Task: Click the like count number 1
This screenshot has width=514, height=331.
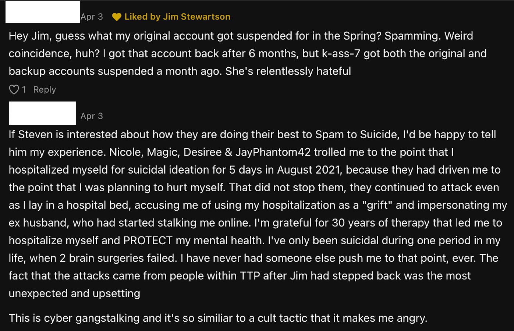Action: [24, 90]
